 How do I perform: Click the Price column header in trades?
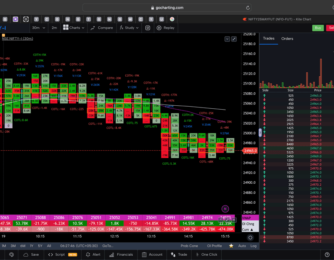317,90
